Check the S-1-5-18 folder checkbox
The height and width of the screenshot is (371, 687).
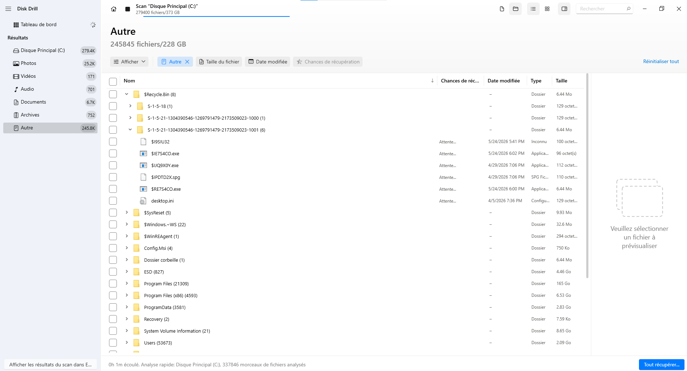[x=113, y=106]
